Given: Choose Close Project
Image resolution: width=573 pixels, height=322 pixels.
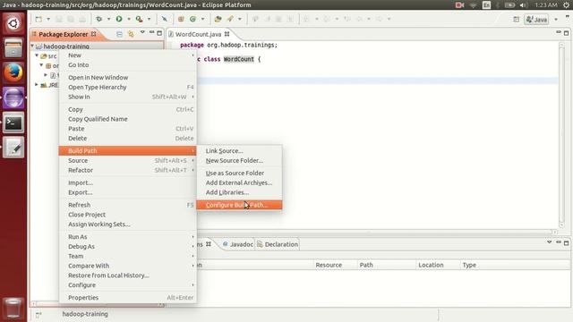Looking at the screenshot, I should click(x=127, y=215).
